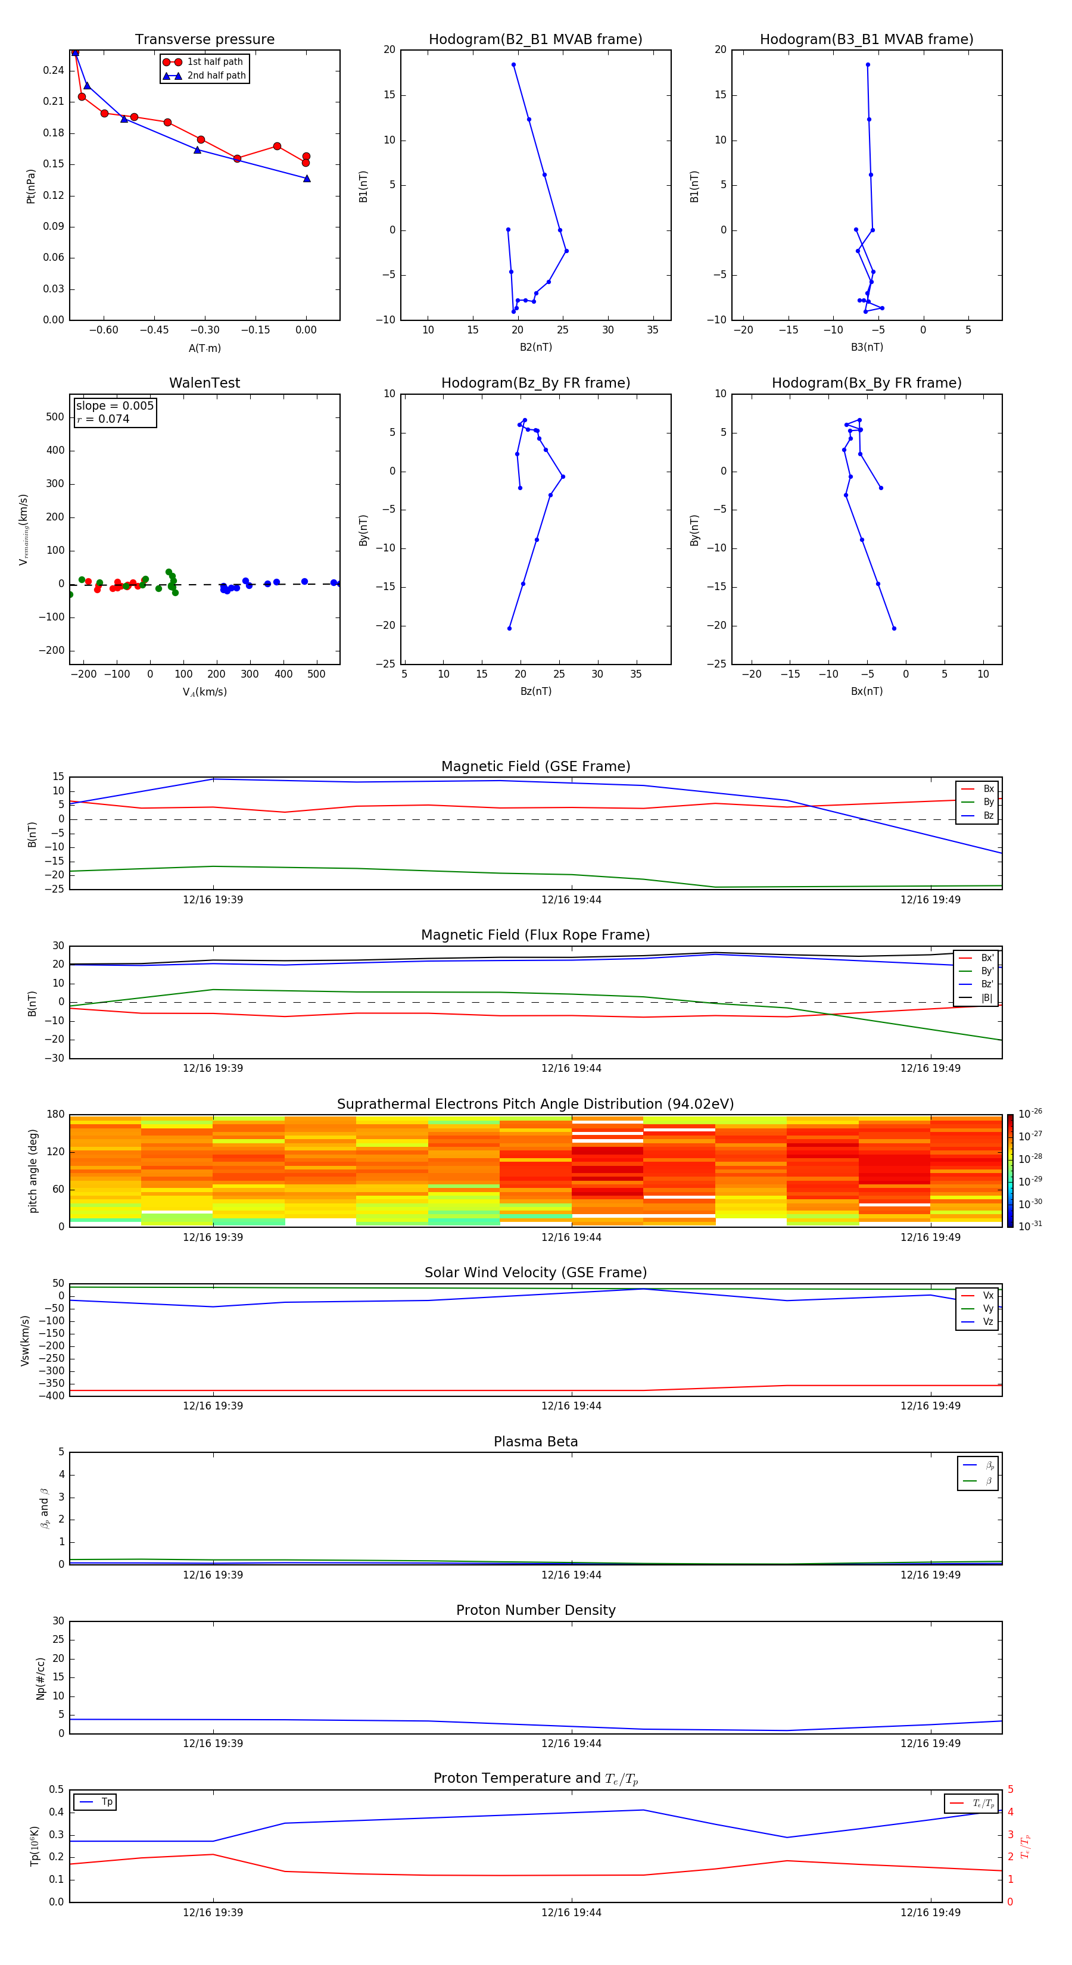Select 'Hodogram(Bz_By FR frame)' title
This screenshot has height=1965, width=1072.
[535, 383]
